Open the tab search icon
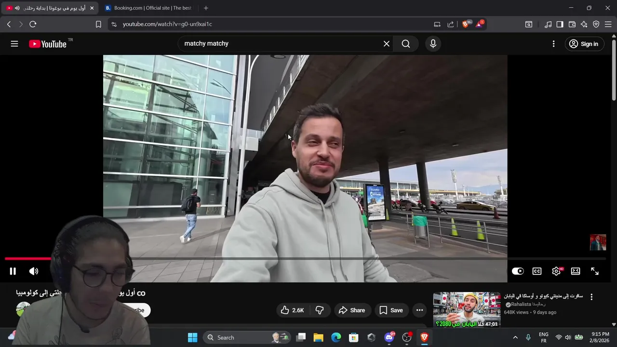Image resolution: width=617 pixels, height=347 pixels. [529, 24]
